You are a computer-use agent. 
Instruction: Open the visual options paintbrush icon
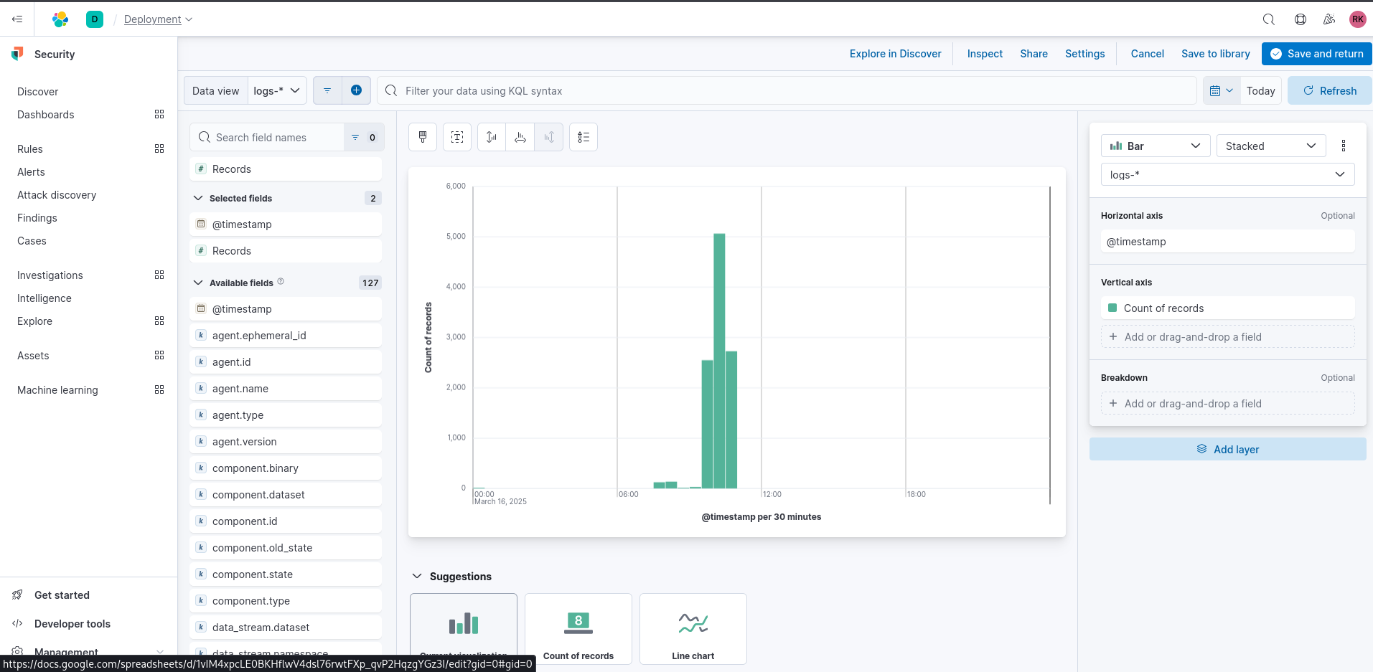point(423,137)
